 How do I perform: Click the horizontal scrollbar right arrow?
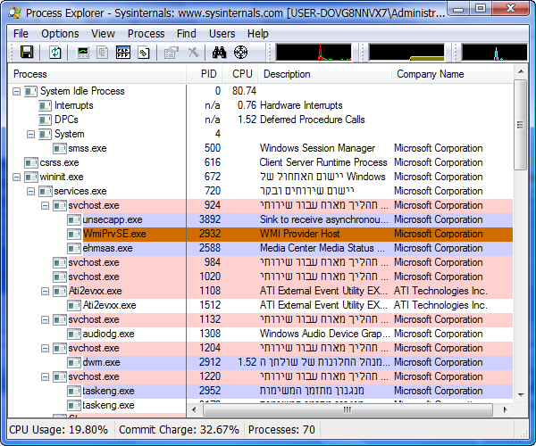coord(506,409)
